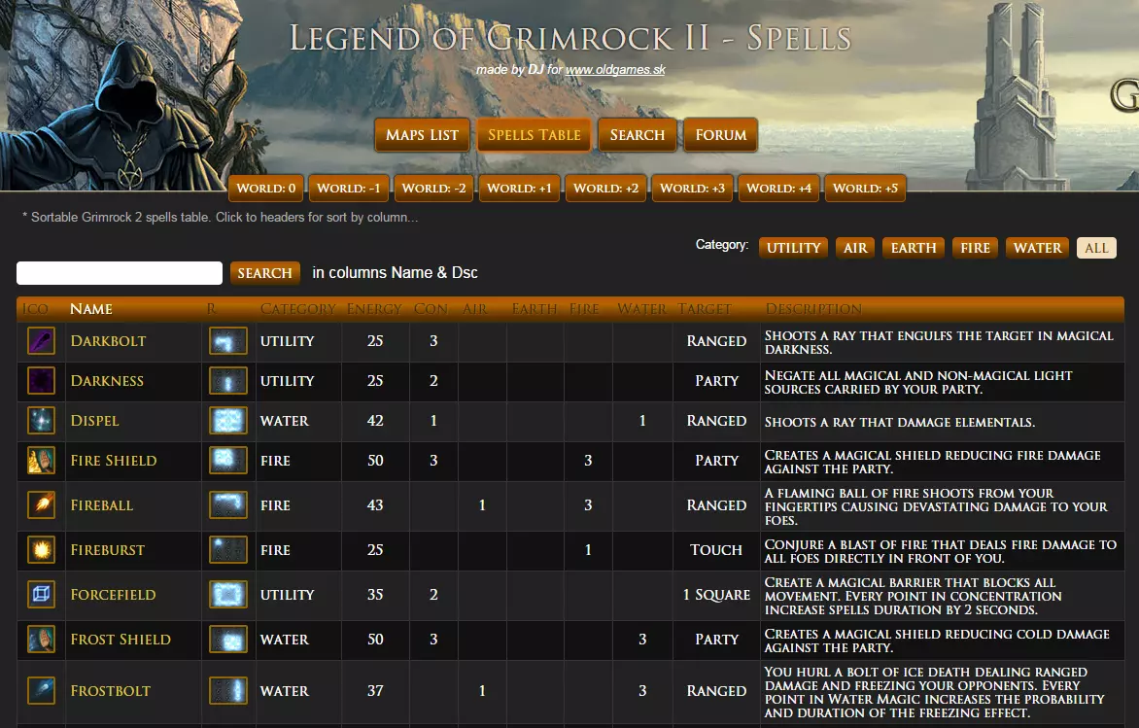Open the Spells Table page
1139x728 pixels.
tap(534, 135)
